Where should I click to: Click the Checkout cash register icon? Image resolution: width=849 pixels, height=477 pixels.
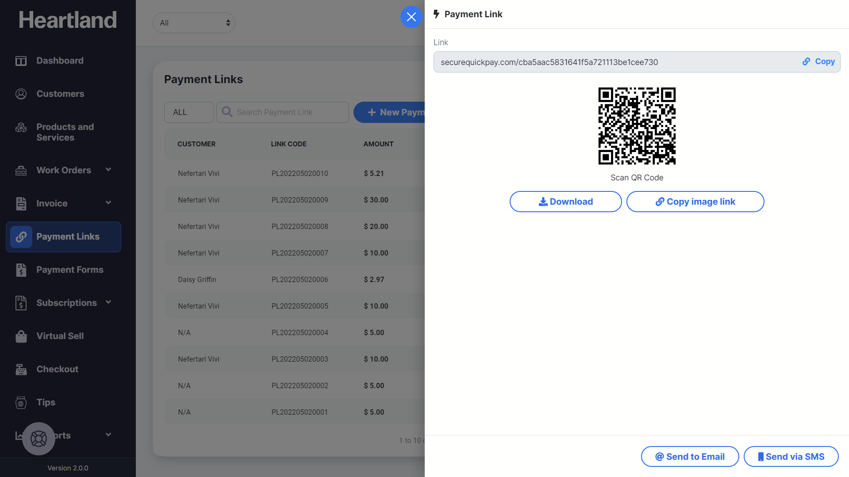21,370
